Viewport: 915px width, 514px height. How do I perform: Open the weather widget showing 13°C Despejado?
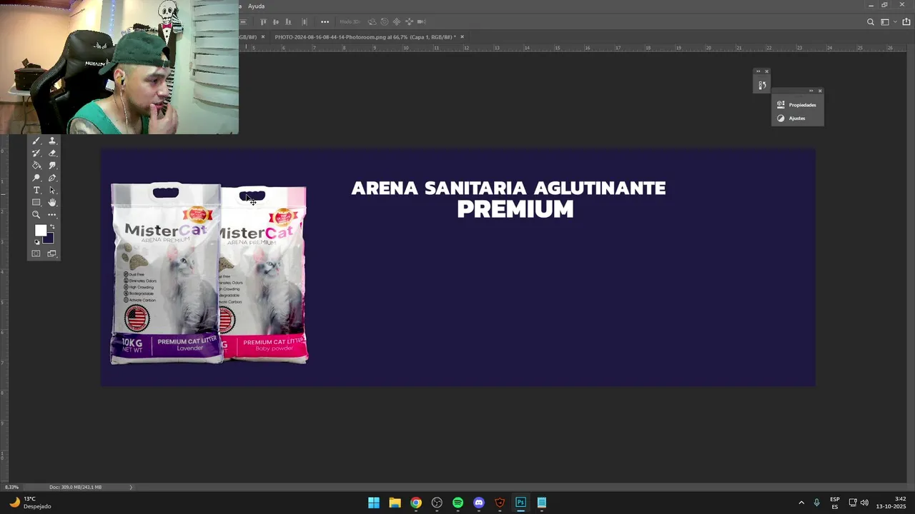tap(32, 503)
